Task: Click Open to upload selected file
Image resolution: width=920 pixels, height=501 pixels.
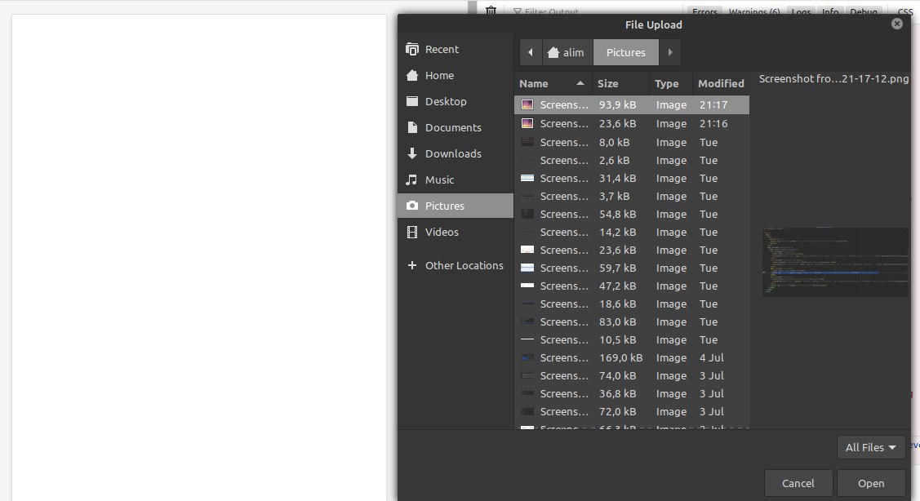Action: coord(871,483)
